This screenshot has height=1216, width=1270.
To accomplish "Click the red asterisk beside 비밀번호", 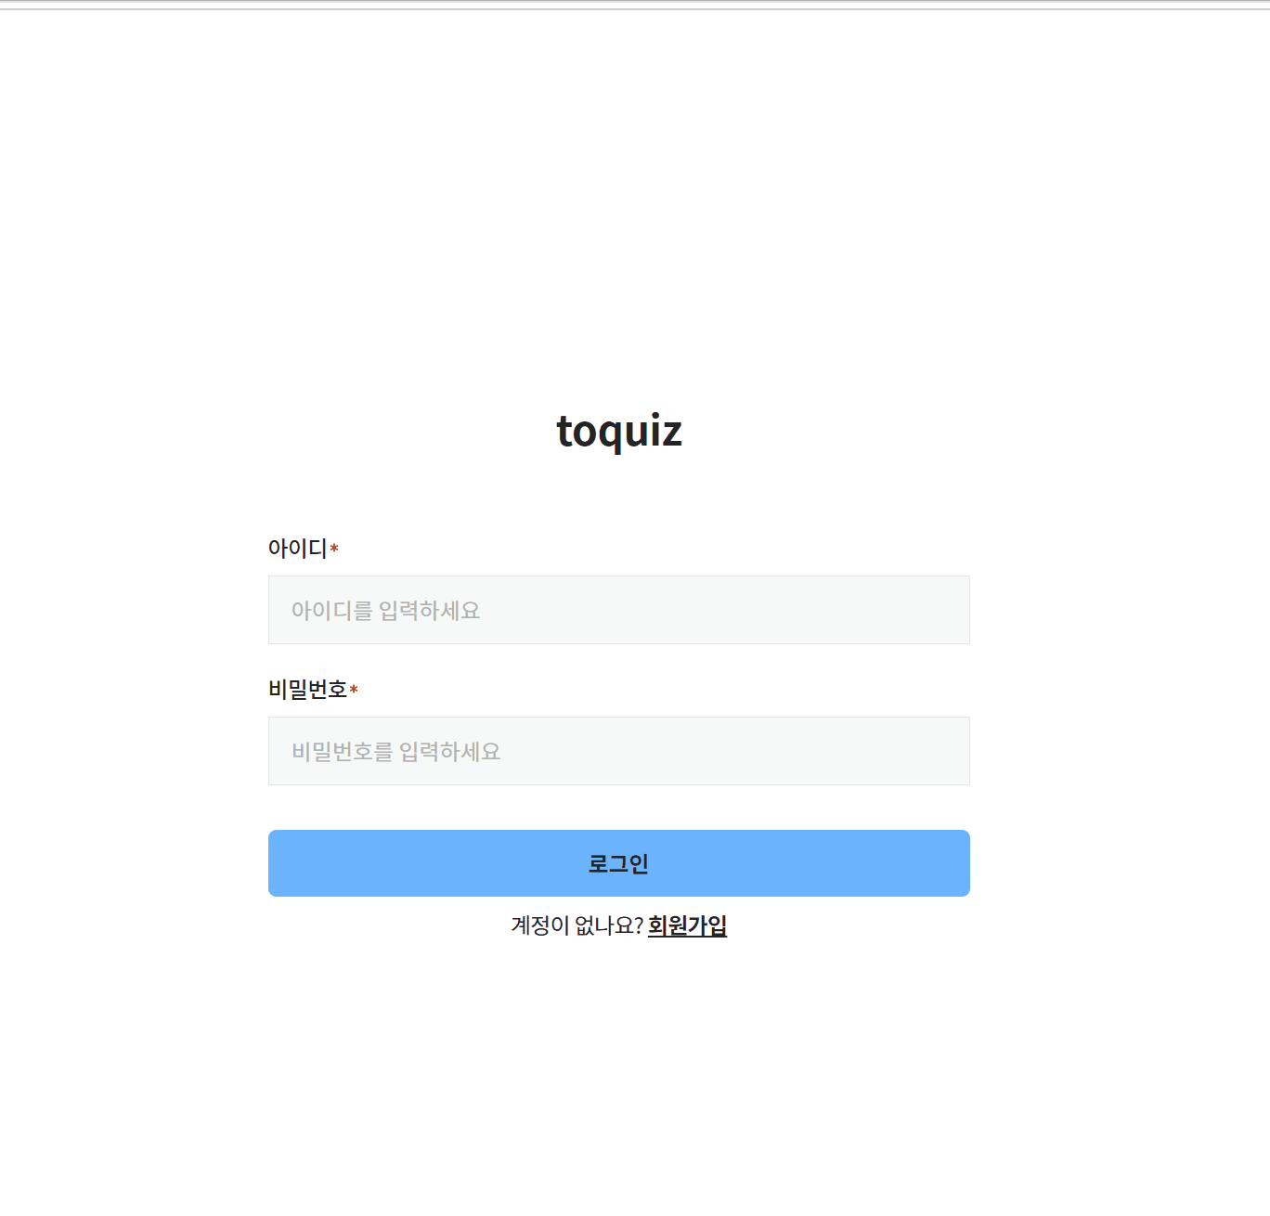I will (354, 689).
